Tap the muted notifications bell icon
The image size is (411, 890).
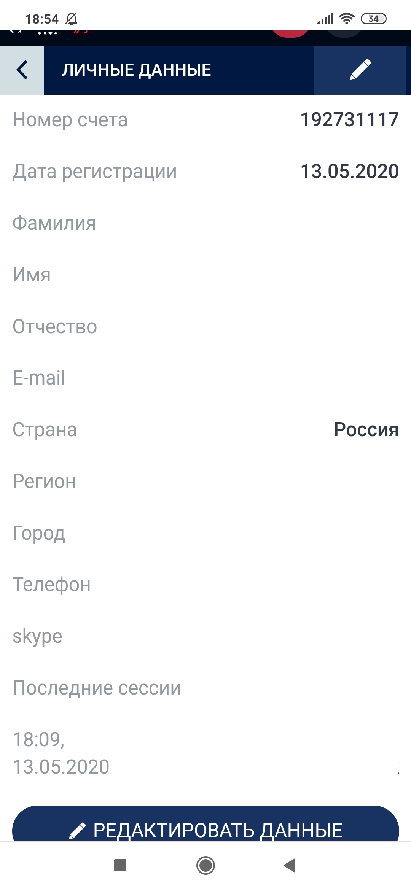(x=72, y=19)
